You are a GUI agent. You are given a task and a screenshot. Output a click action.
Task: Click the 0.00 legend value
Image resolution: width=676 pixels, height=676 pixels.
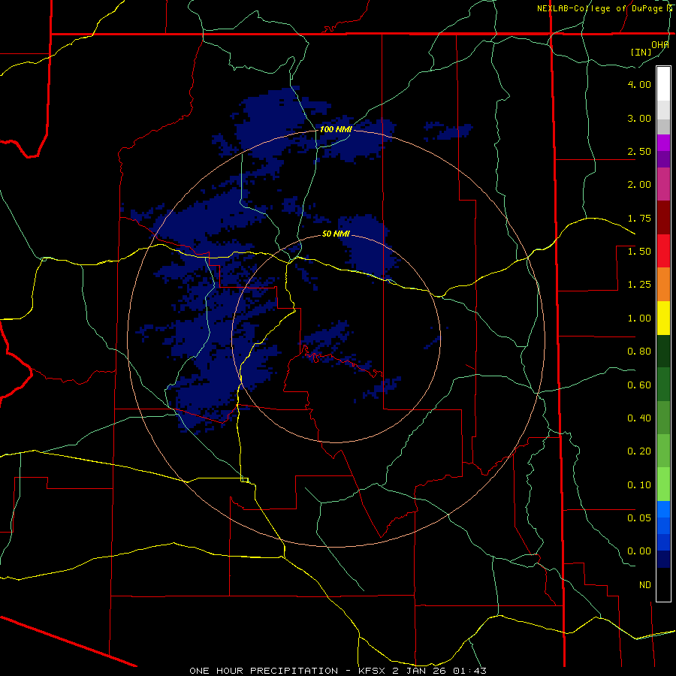click(639, 551)
